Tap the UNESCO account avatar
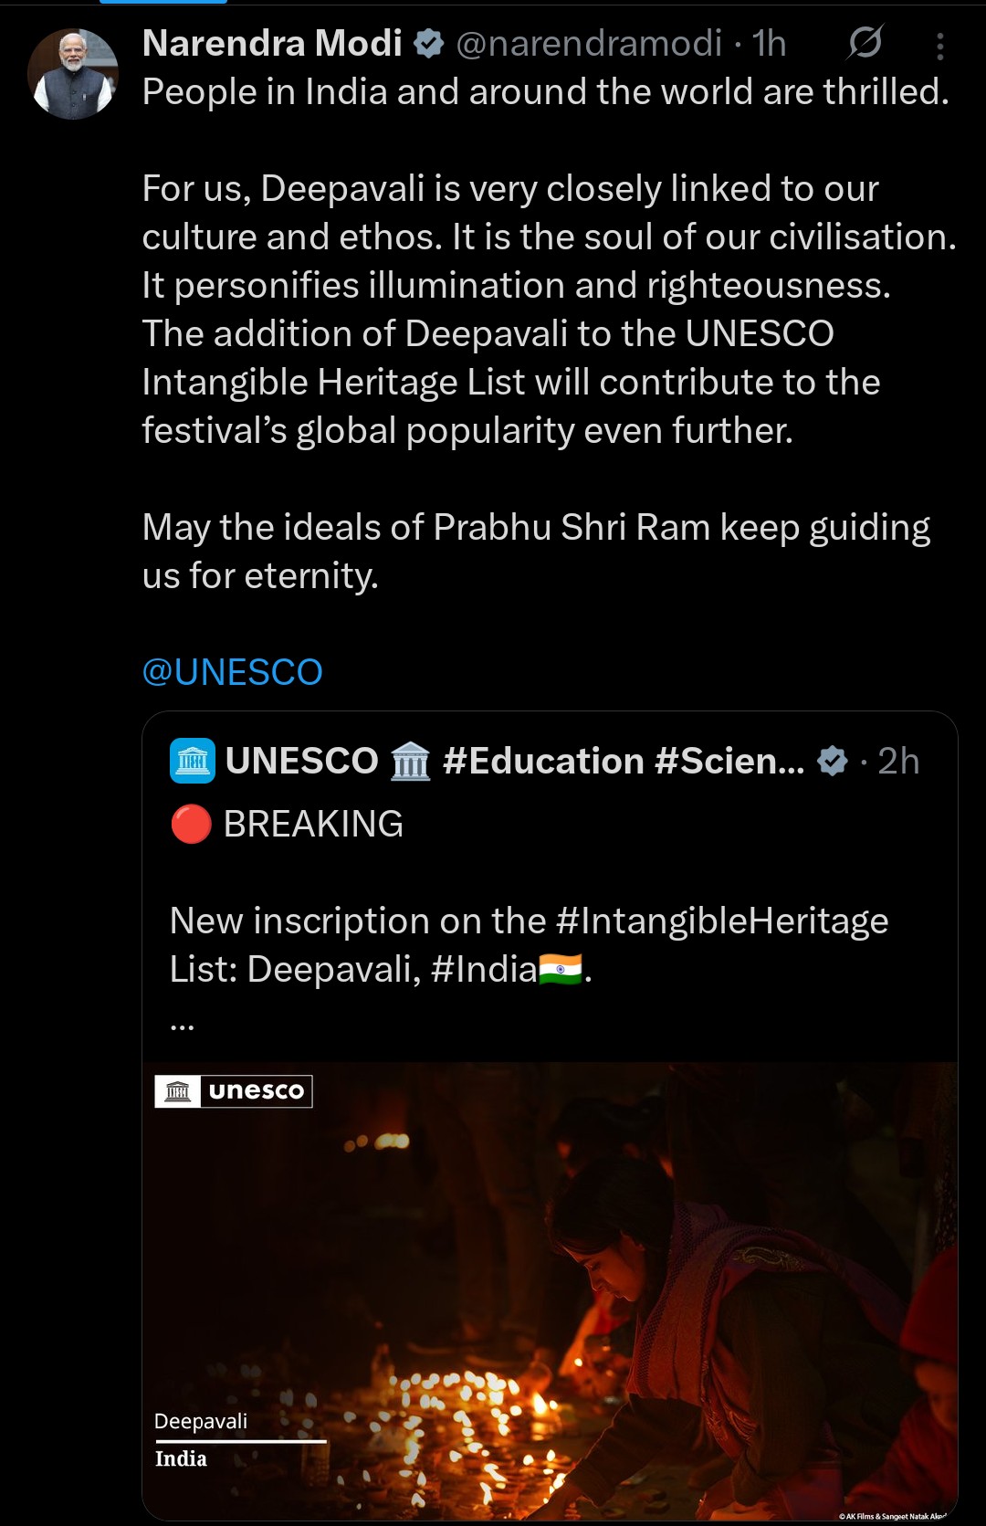 [193, 761]
